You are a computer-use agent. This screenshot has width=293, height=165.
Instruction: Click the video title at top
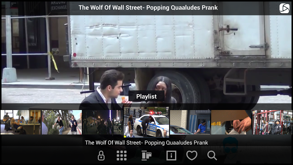pos(148,7)
